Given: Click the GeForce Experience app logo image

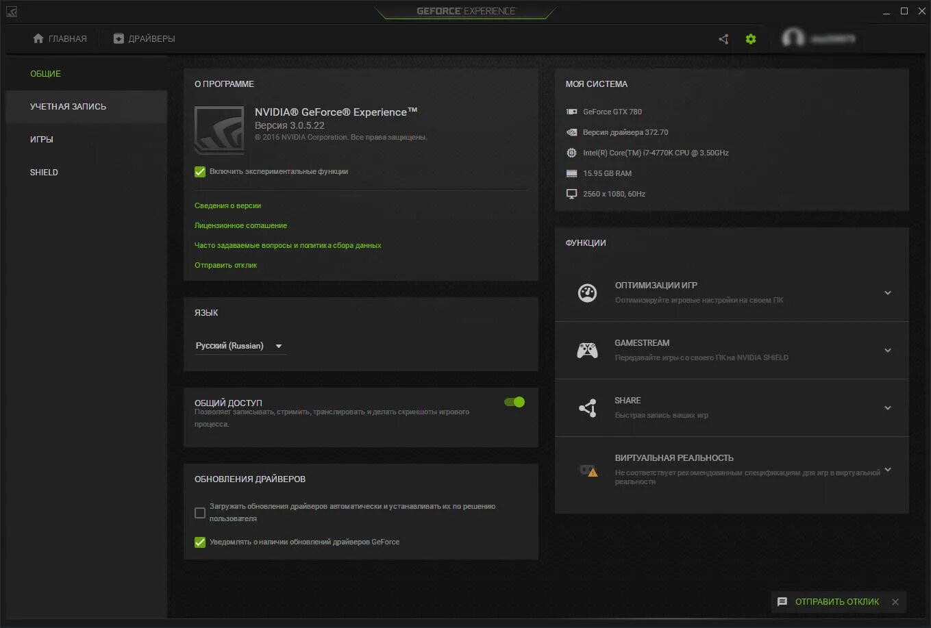Looking at the screenshot, I should click(219, 130).
